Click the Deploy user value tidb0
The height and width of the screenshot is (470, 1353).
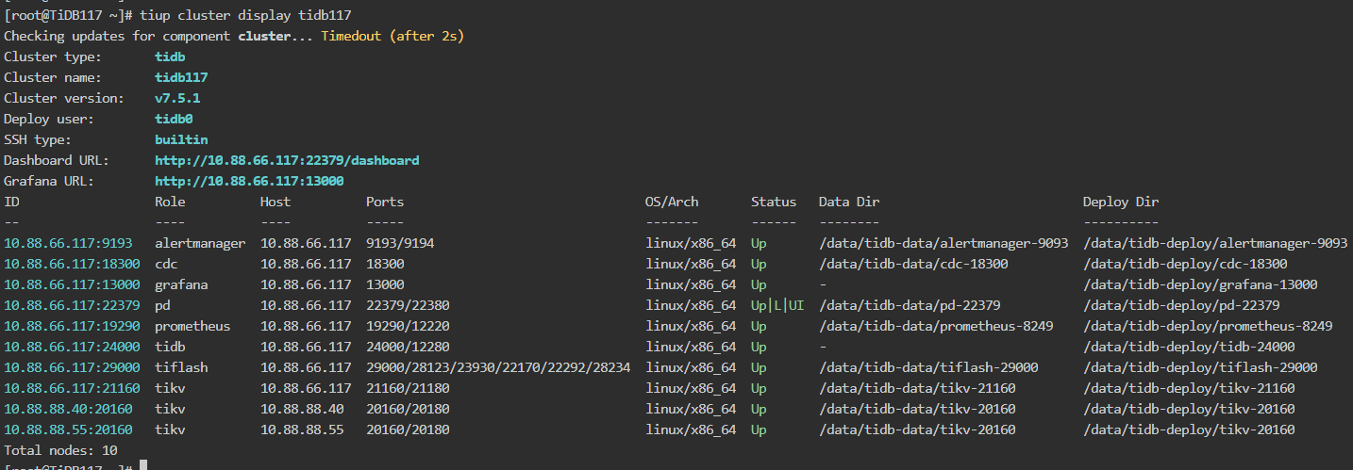[x=174, y=119]
